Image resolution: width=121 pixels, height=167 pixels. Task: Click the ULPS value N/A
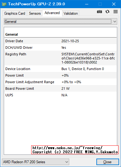tap(64, 95)
